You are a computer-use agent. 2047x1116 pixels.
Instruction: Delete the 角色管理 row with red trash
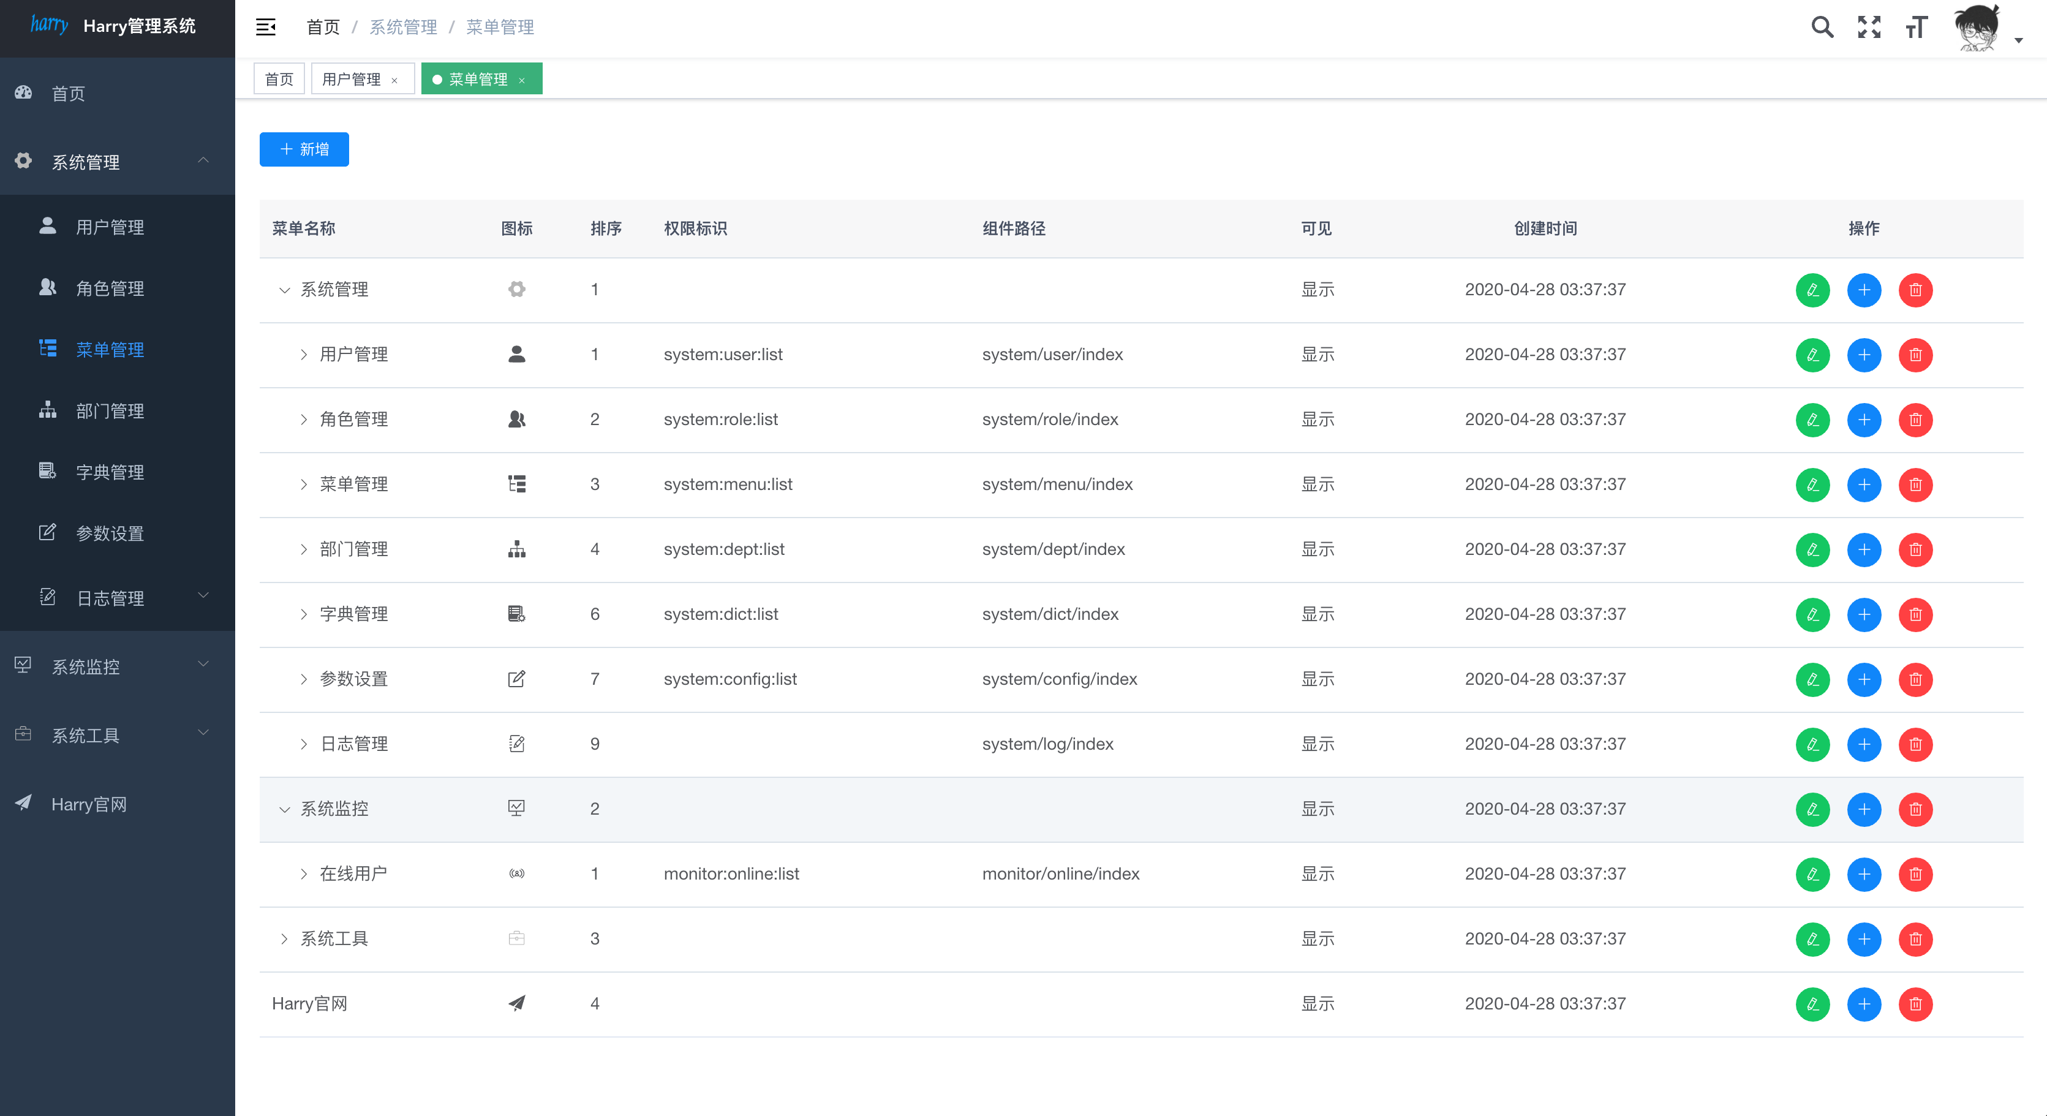tap(1915, 420)
